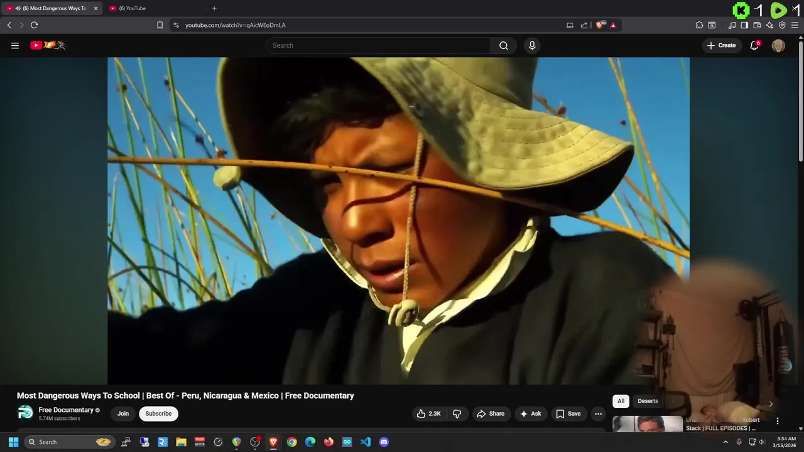The height and width of the screenshot is (452, 804).
Task: Open the browser main menu icon
Action: coord(795,25)
